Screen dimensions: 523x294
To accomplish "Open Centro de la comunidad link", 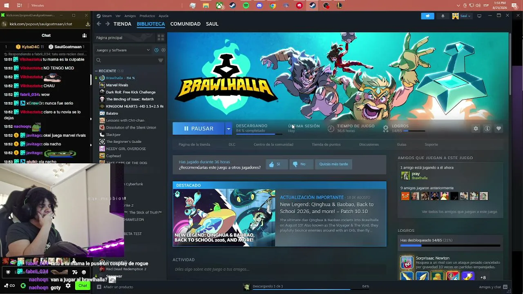I will 273,145.
